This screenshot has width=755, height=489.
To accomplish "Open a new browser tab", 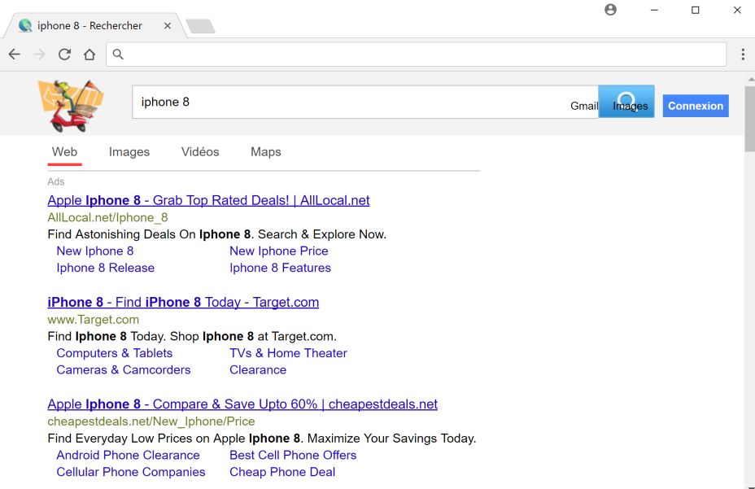I will tap(200, 27).
